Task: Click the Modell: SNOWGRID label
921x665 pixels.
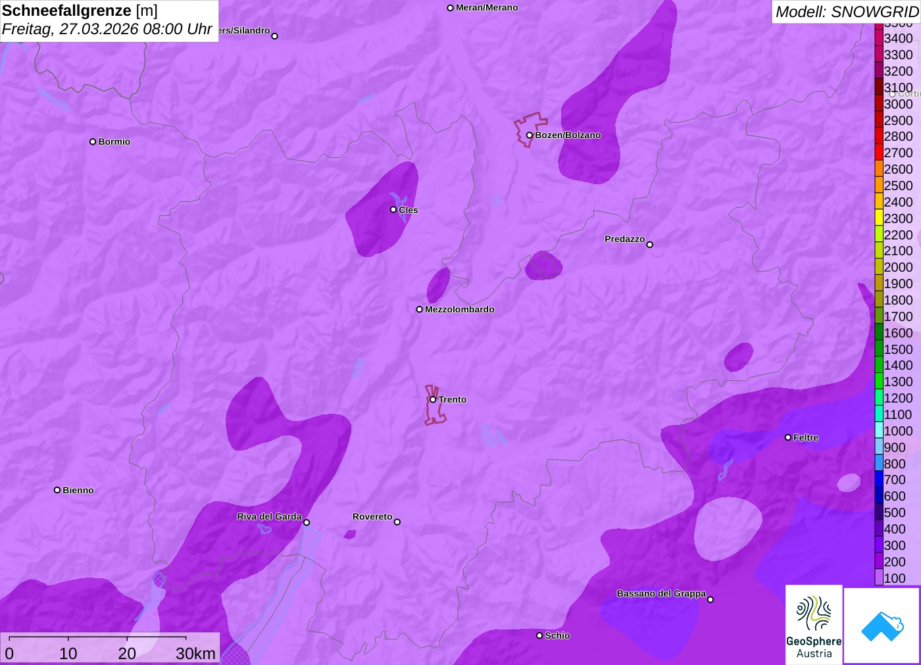Action: 847,12
